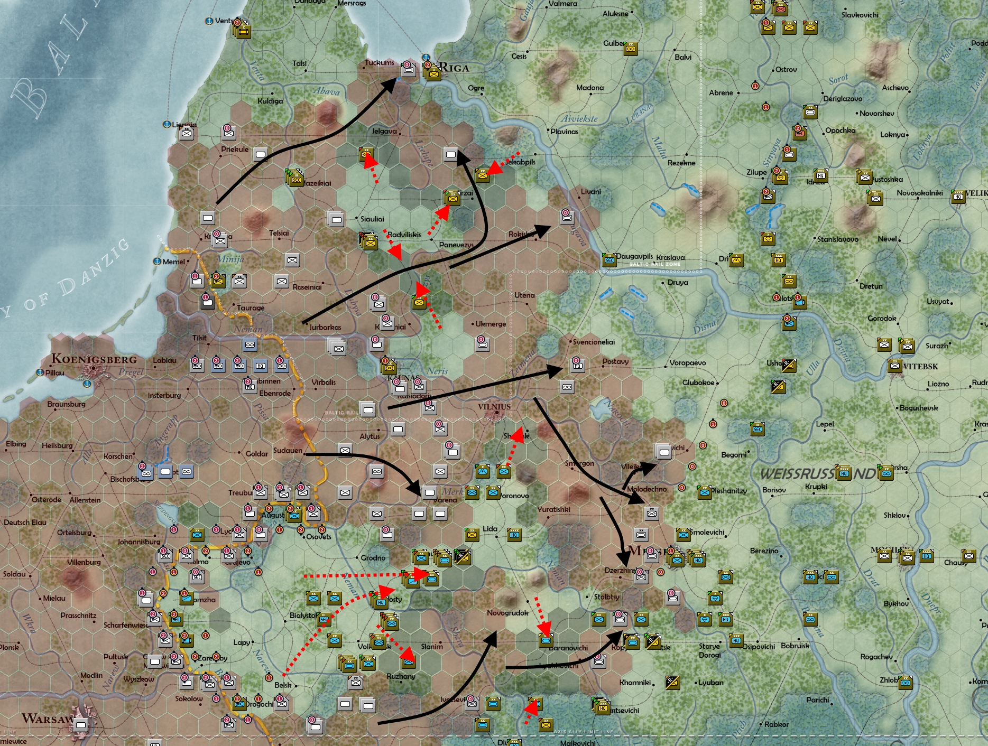This screenshot has width=988, height=746.
Task: Select the German unit at Warsaw
Action: [80, 724]
